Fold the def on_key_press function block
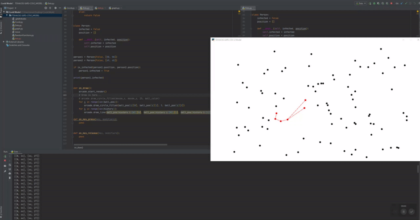 (x=73, y=119)
